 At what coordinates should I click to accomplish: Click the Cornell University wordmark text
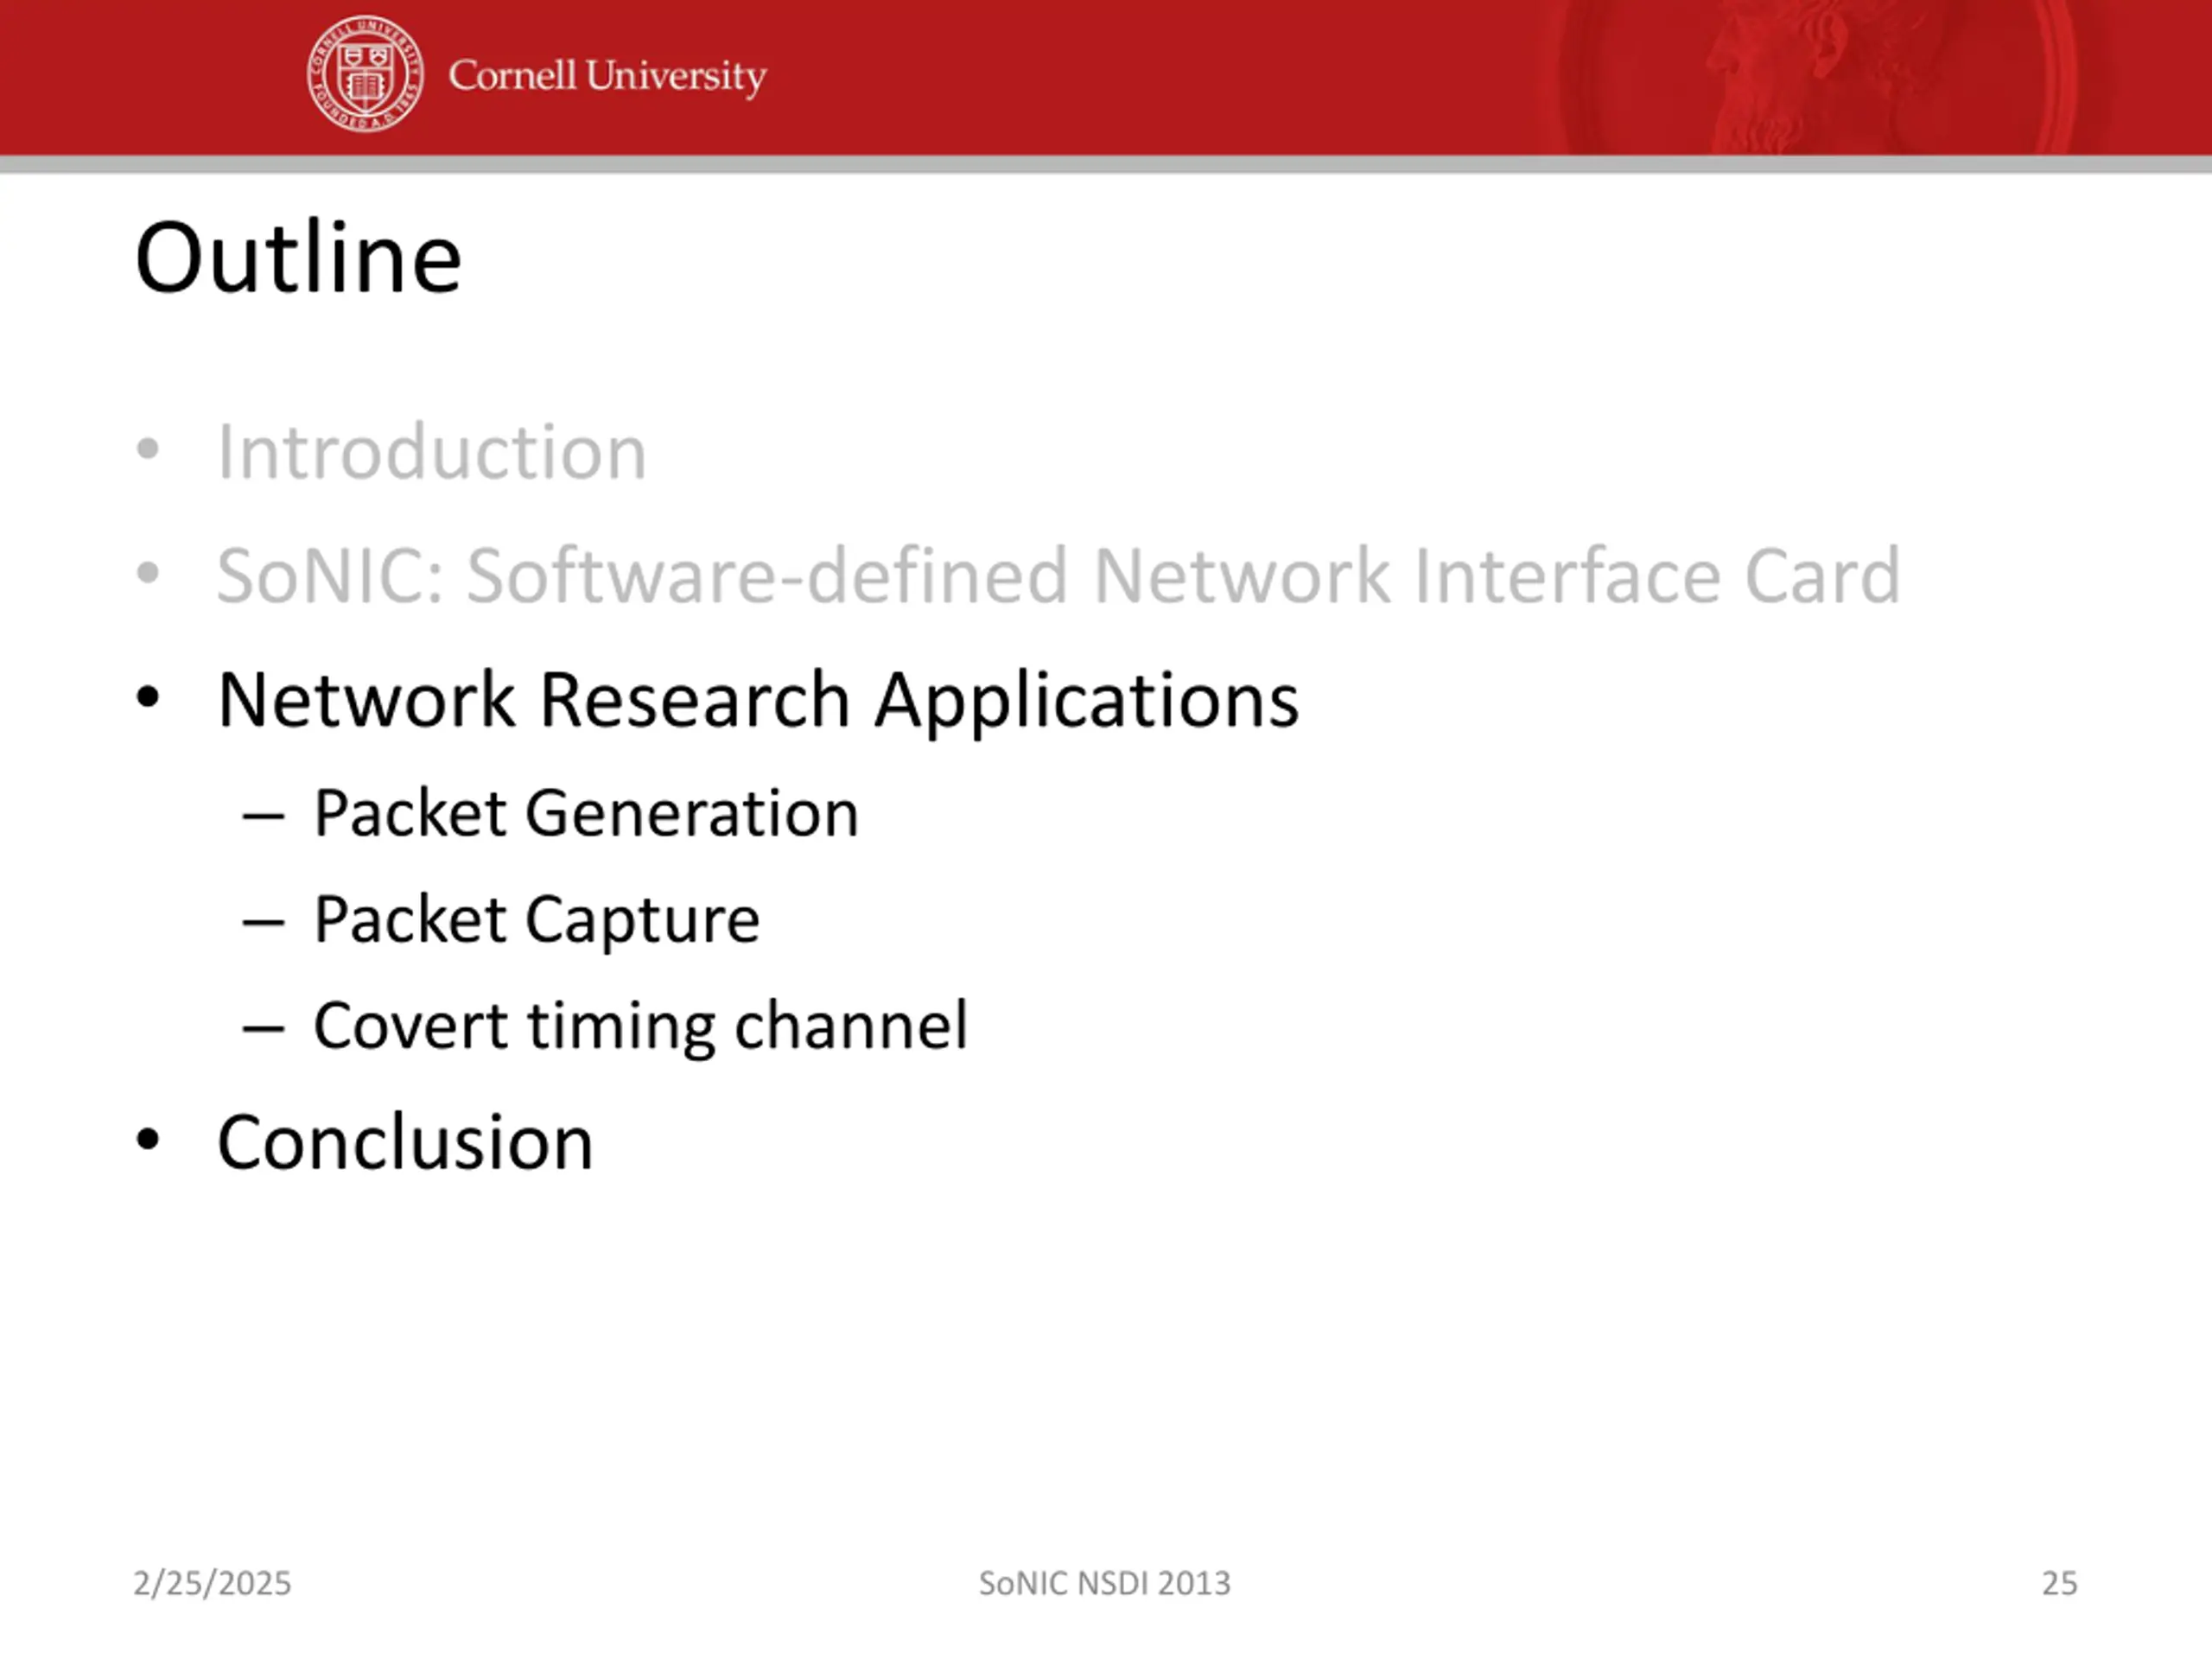pos(607,76)
